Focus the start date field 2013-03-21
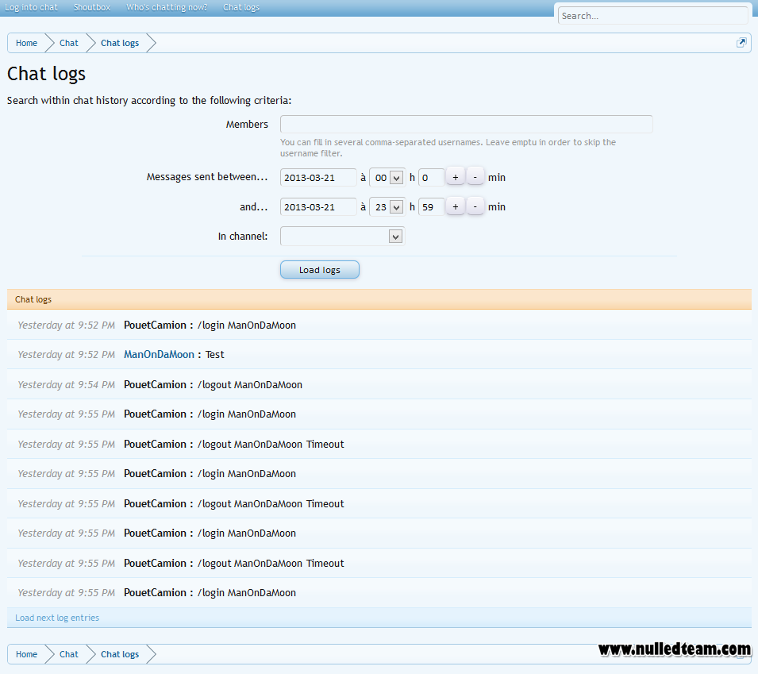The height and width of the screenshot is (674, 758). pos(318,178)
